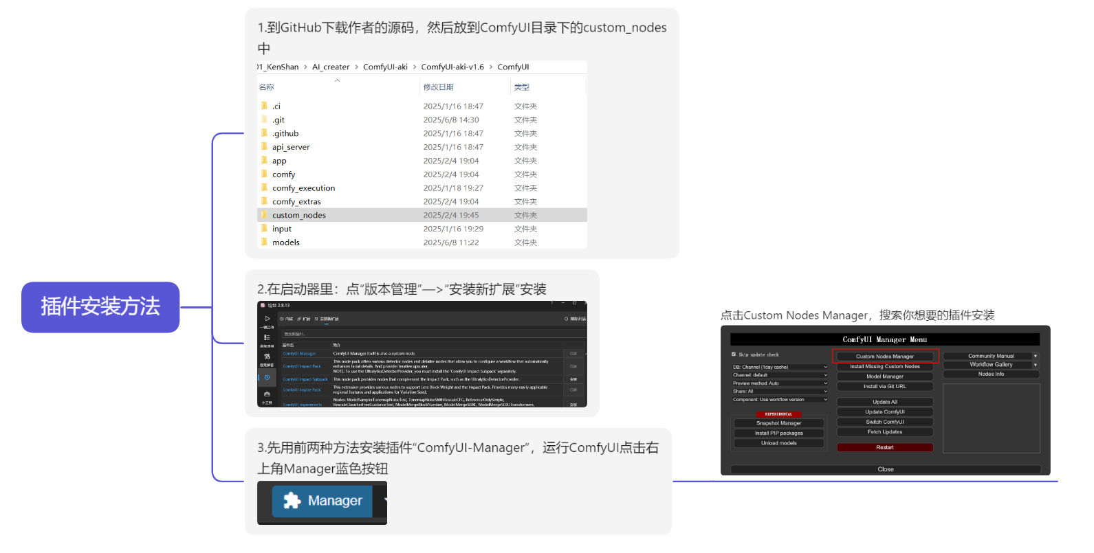1094x553 pixels.
Task: Click the Install via Git URL button
Action: coord(885,387)
